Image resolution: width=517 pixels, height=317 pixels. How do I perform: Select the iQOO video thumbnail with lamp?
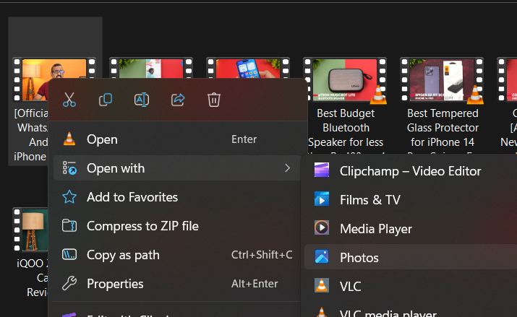[x=30, y=230]
